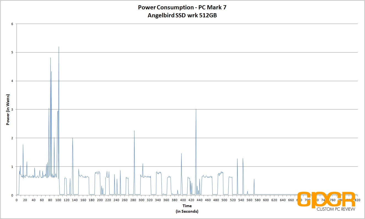Click the y-axis tick label '6'

pyautogui.click(x=12, y=24)
